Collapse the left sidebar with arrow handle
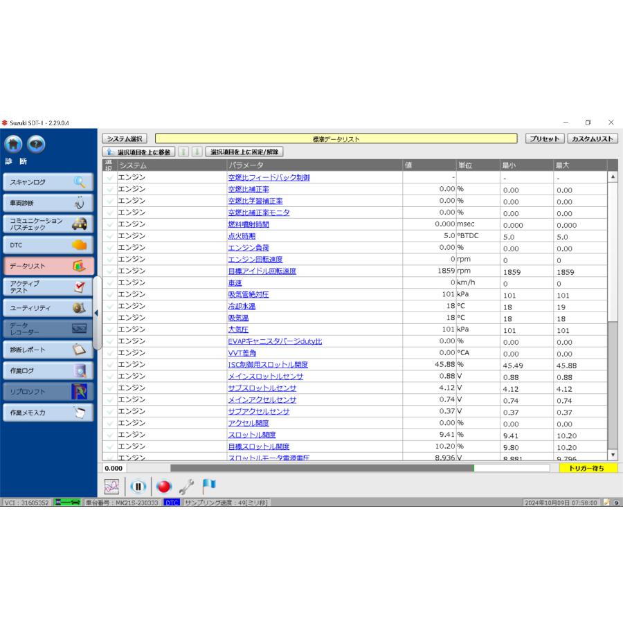Image resolution: width=623 pixels, height=623 pixels. 96,313
